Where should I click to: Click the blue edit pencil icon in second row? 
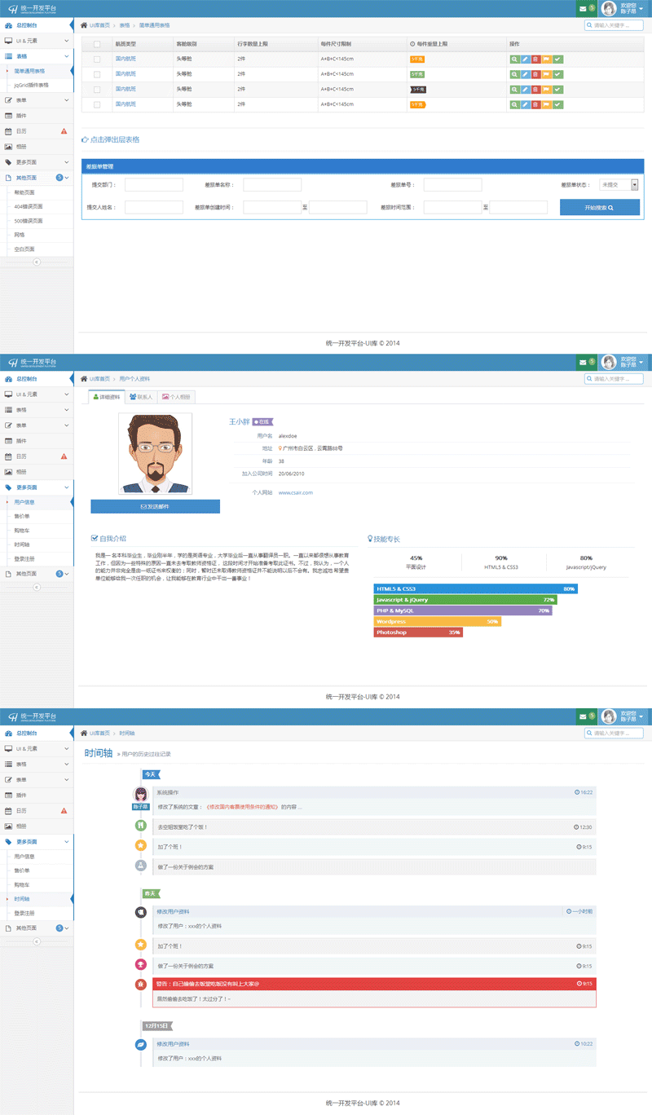525,74
